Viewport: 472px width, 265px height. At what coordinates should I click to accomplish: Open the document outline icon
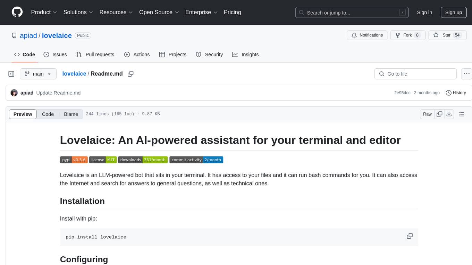tap(461, 114)
